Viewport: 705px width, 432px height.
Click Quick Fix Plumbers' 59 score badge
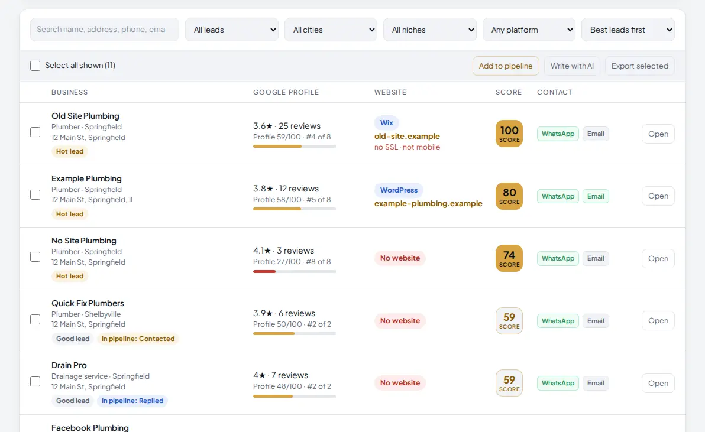point(509,321)
